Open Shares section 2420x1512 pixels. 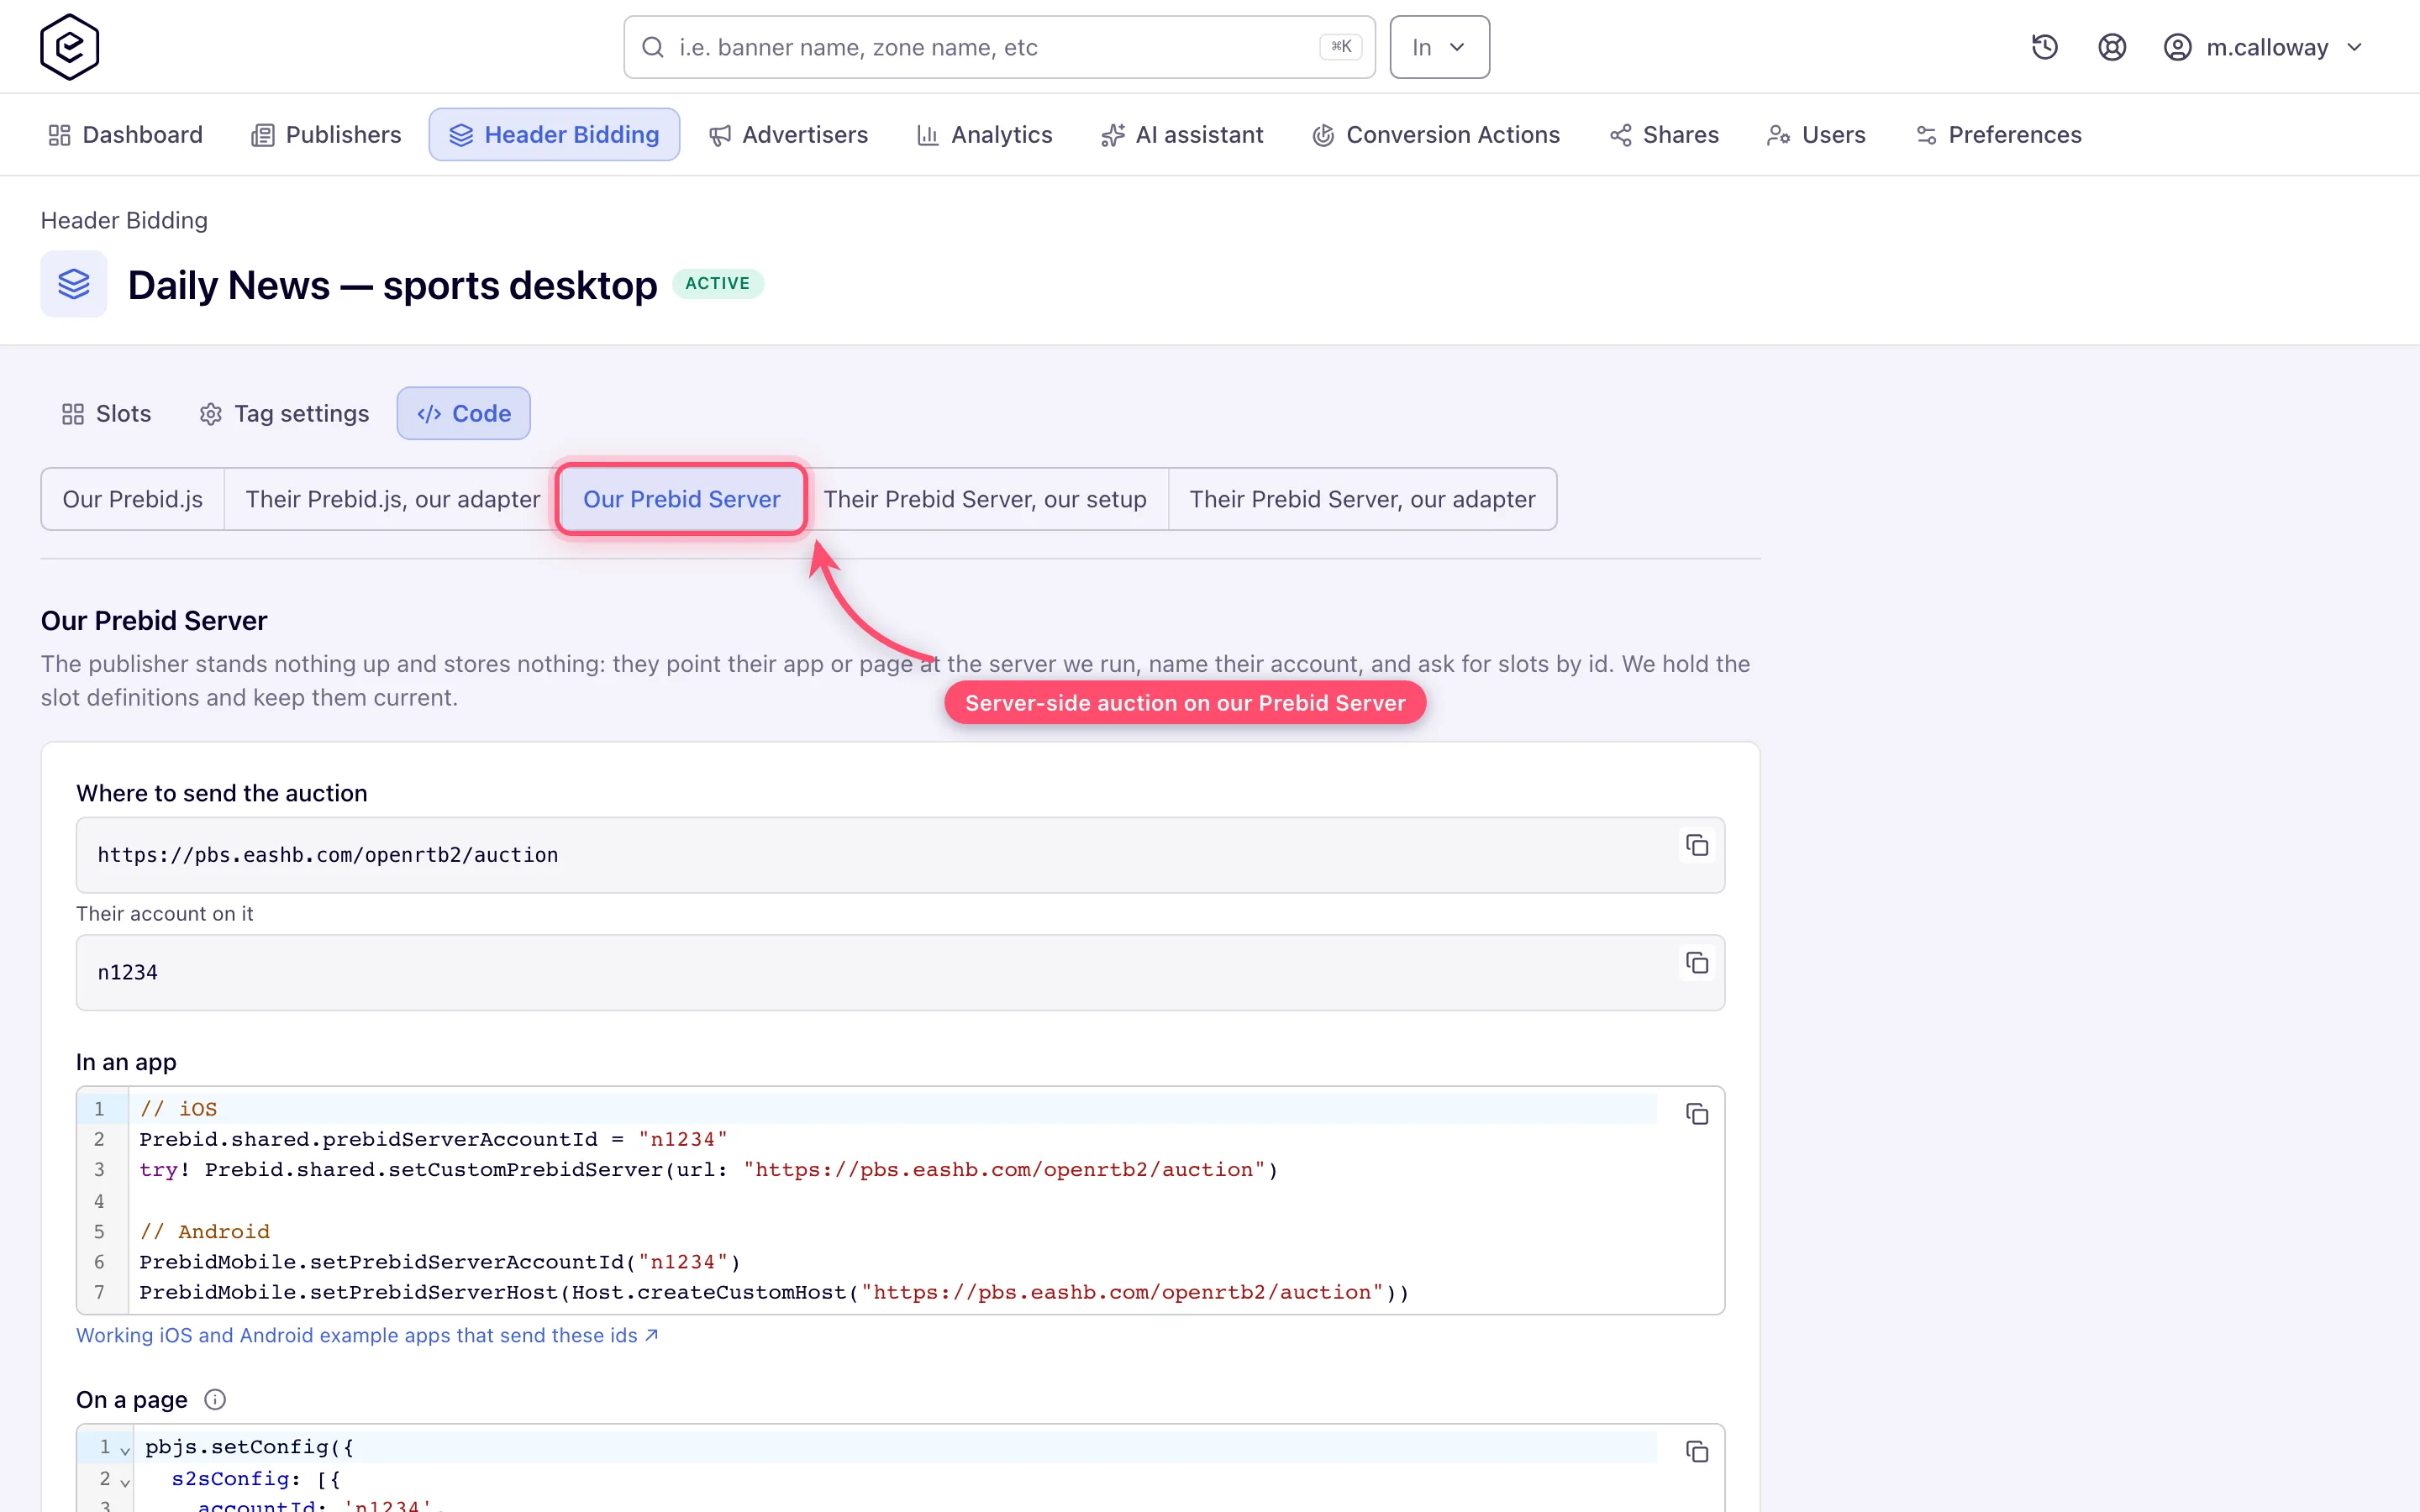(1664, 135)
